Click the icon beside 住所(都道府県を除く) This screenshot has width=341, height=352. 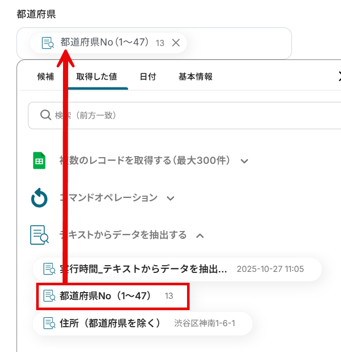(x=49, y=323)
